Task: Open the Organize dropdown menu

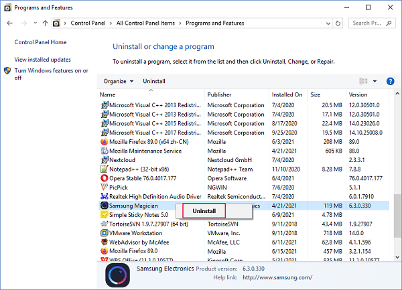Action: 119,81
